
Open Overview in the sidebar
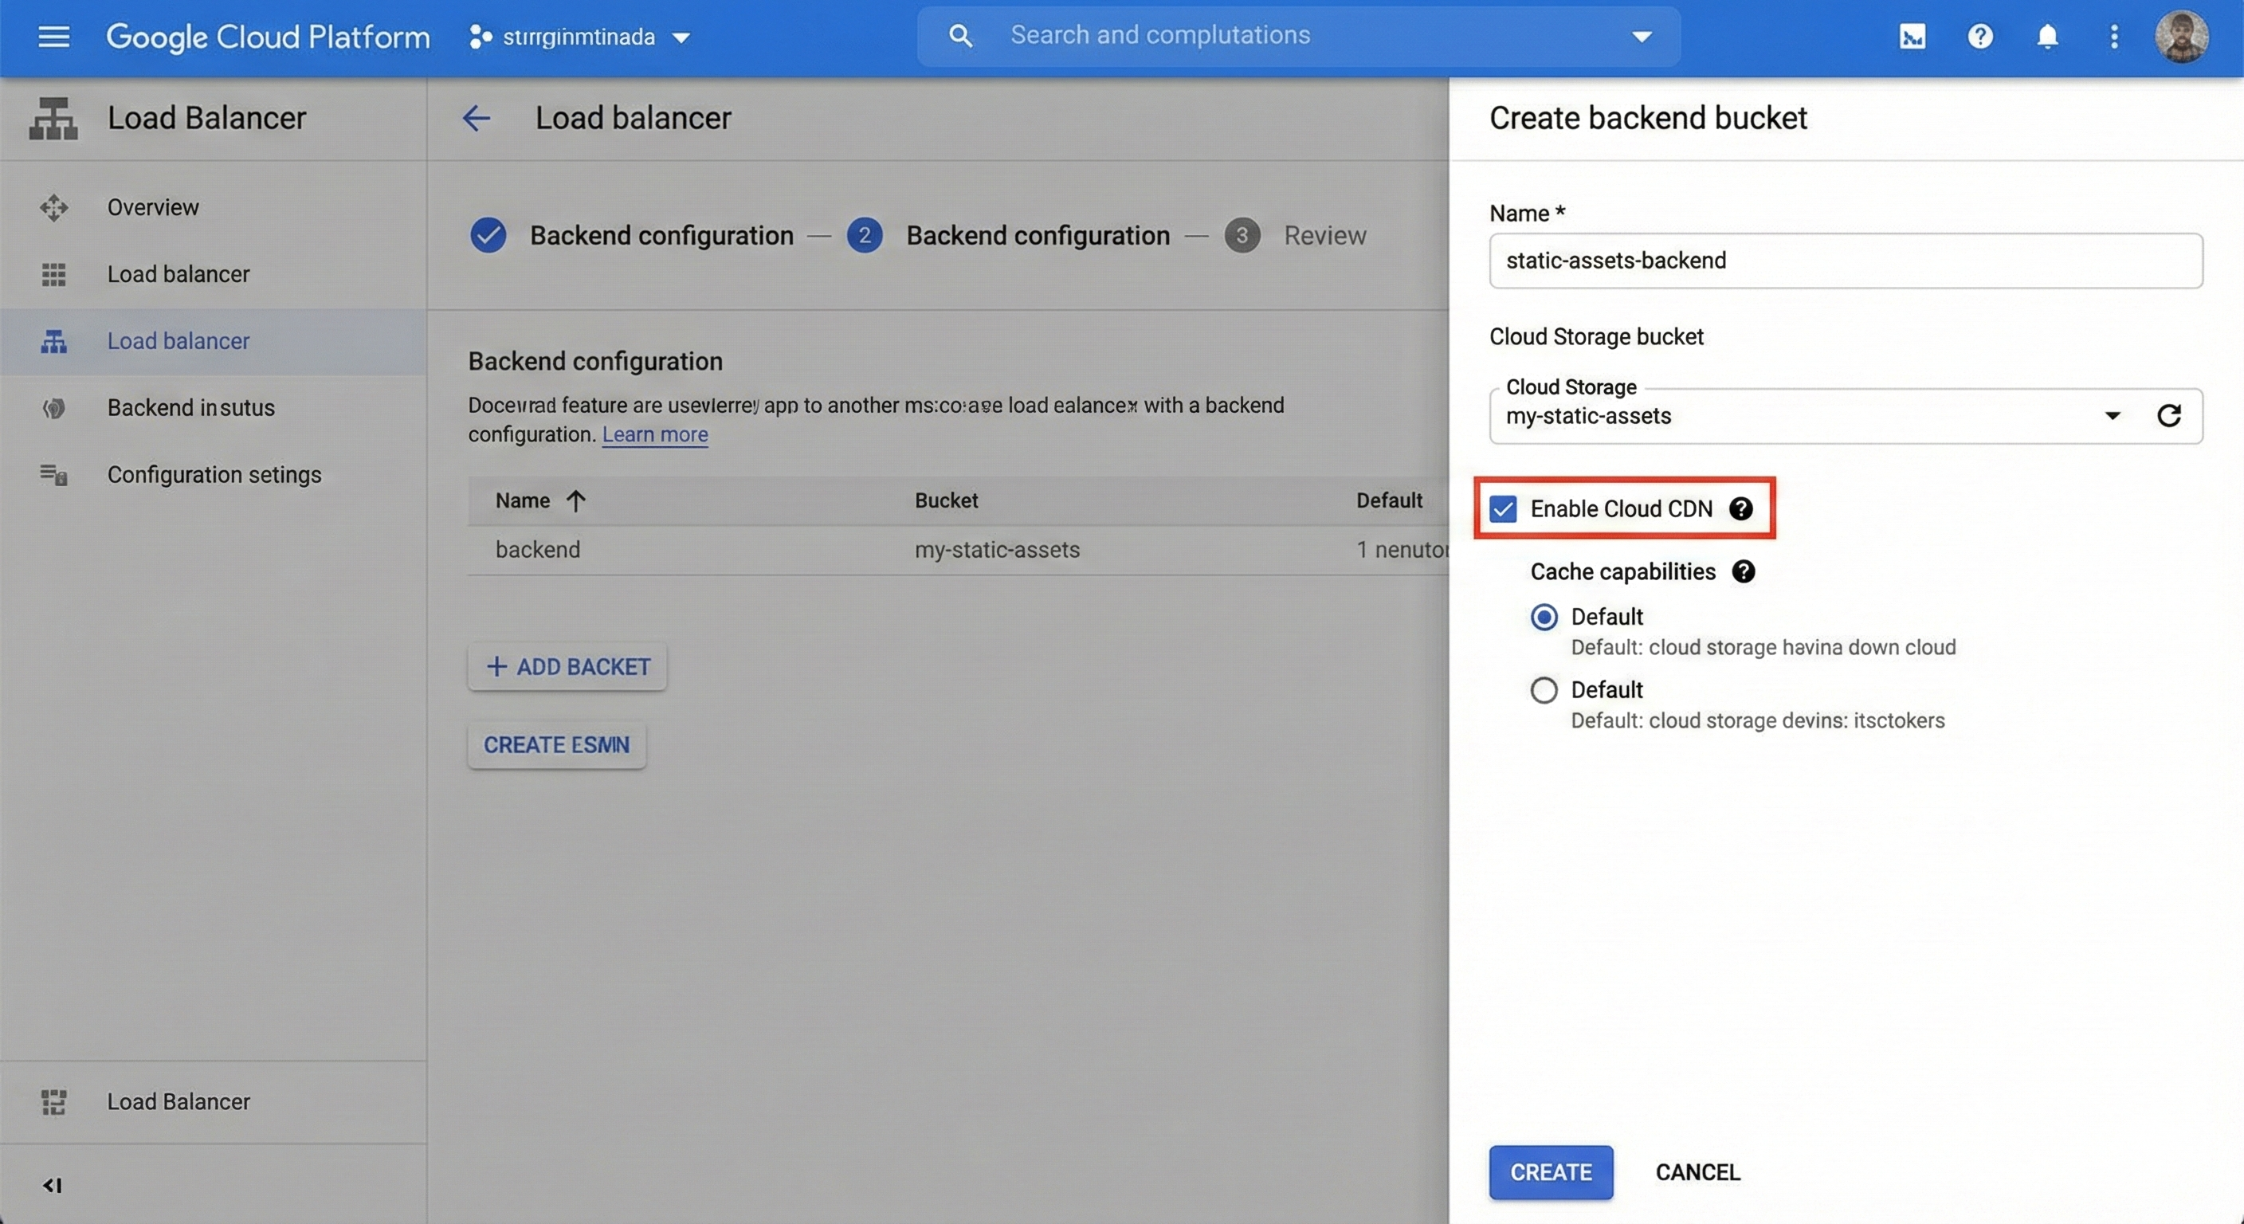click(153, 207)
